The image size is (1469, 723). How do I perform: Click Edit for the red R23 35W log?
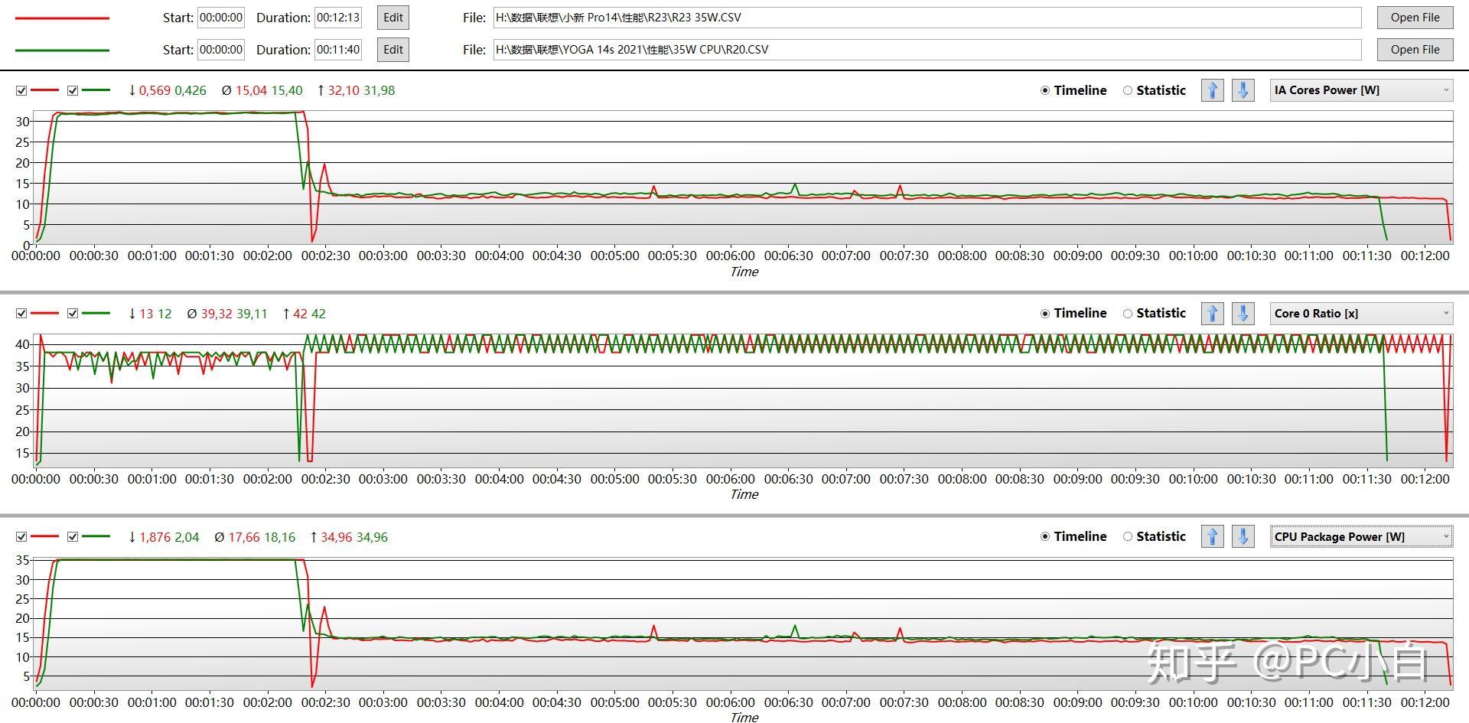(x=393, y=18)
